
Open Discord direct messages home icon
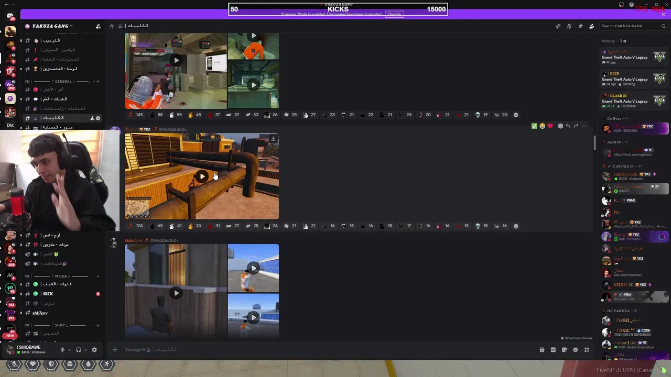(x=10, y=16)
